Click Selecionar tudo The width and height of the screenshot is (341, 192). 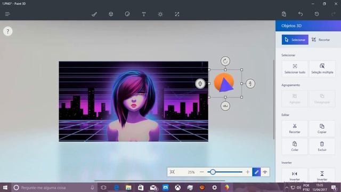pyautogui.click(x=295, y=69)
